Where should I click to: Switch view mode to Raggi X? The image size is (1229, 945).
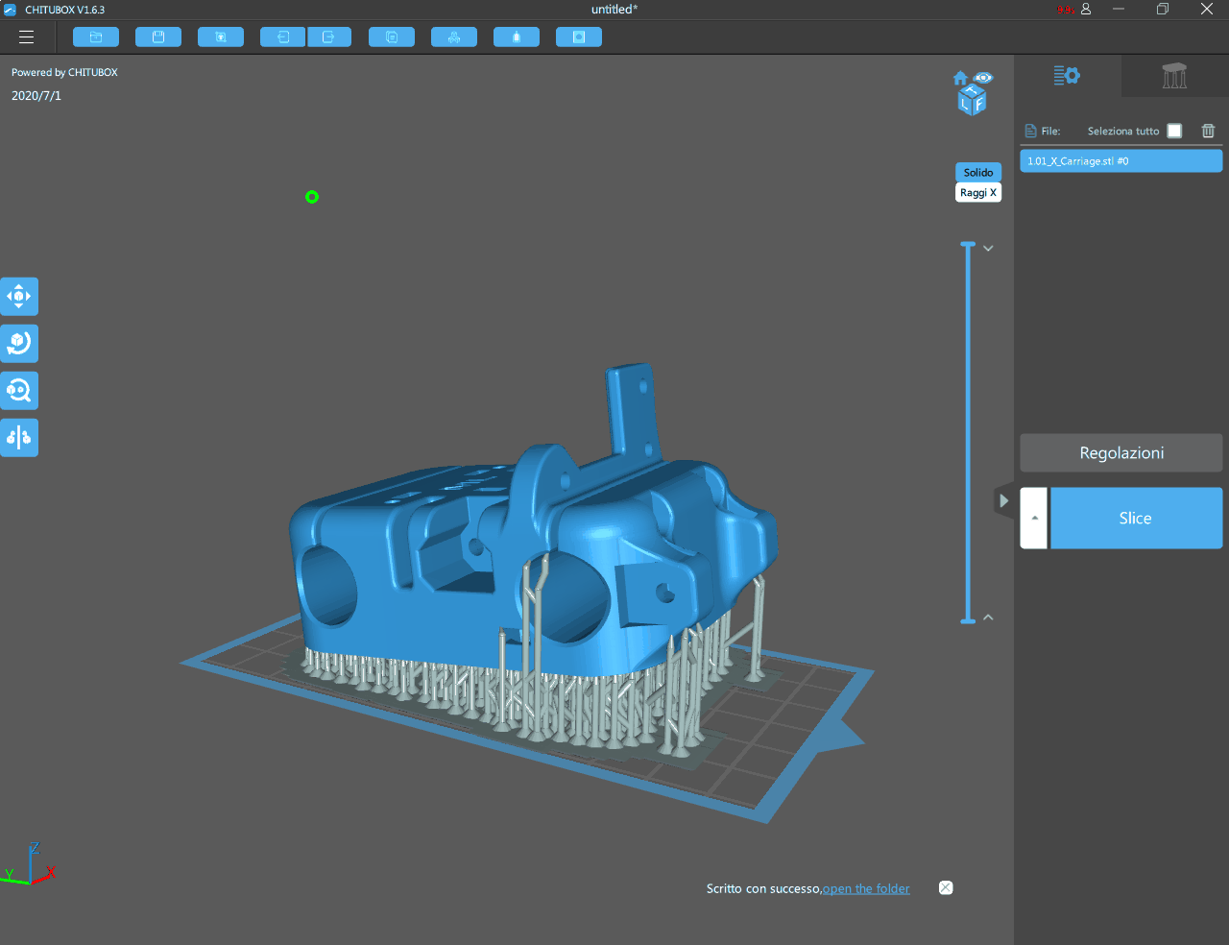coord(977,193)
